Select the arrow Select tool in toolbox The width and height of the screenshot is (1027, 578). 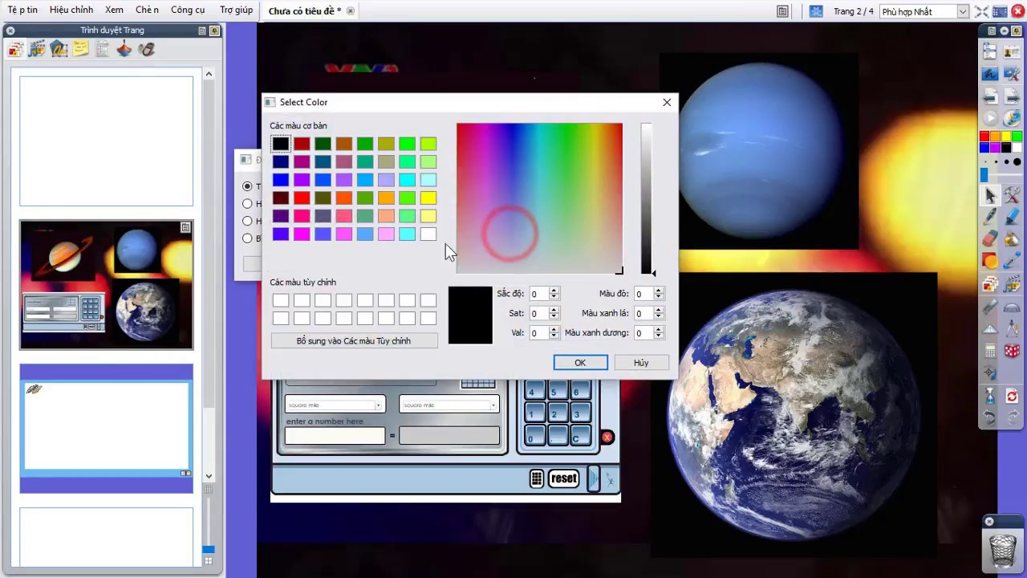pos(990,195)
